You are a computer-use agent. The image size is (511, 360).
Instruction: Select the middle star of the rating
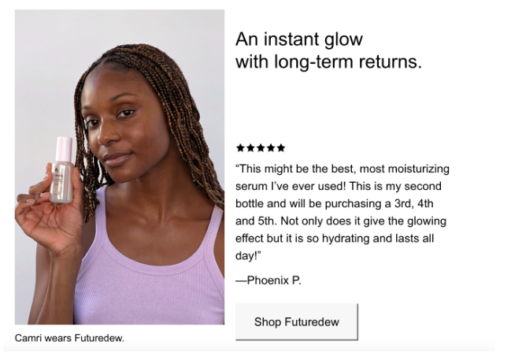(x=261, y=147)
